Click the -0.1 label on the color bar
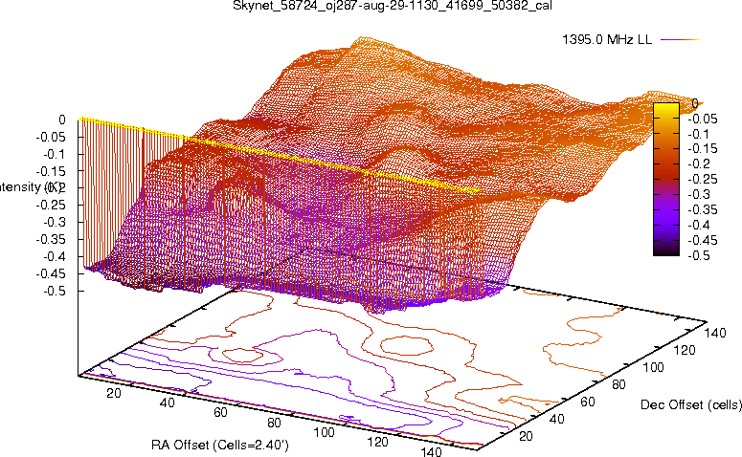 699,134
